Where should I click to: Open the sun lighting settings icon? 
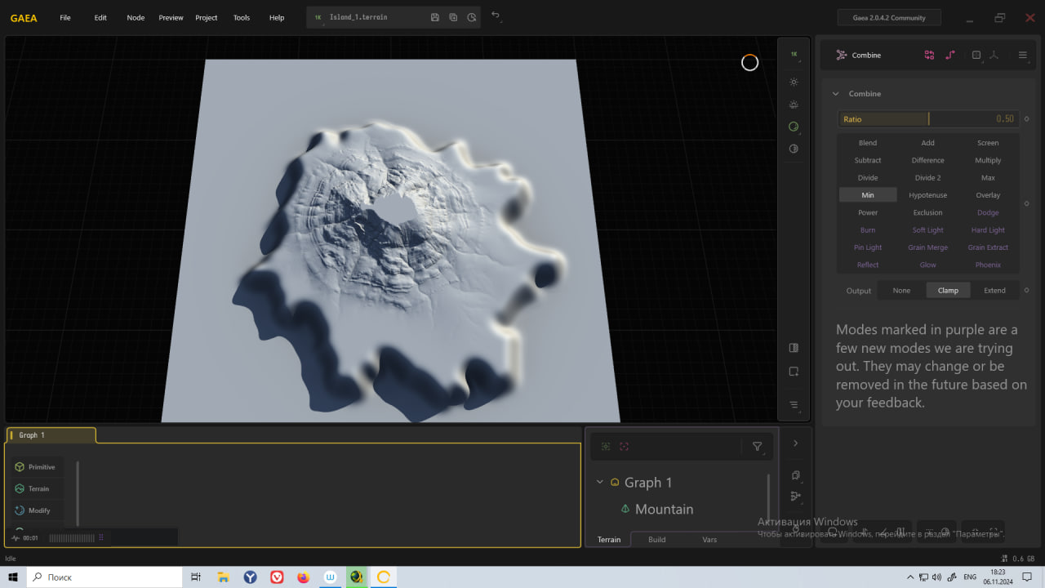(794, 82)
